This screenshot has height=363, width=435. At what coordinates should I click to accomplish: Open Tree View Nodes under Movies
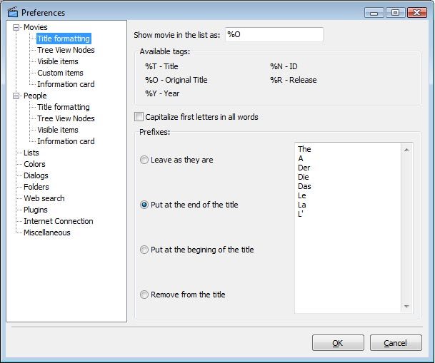pos(66,50)
